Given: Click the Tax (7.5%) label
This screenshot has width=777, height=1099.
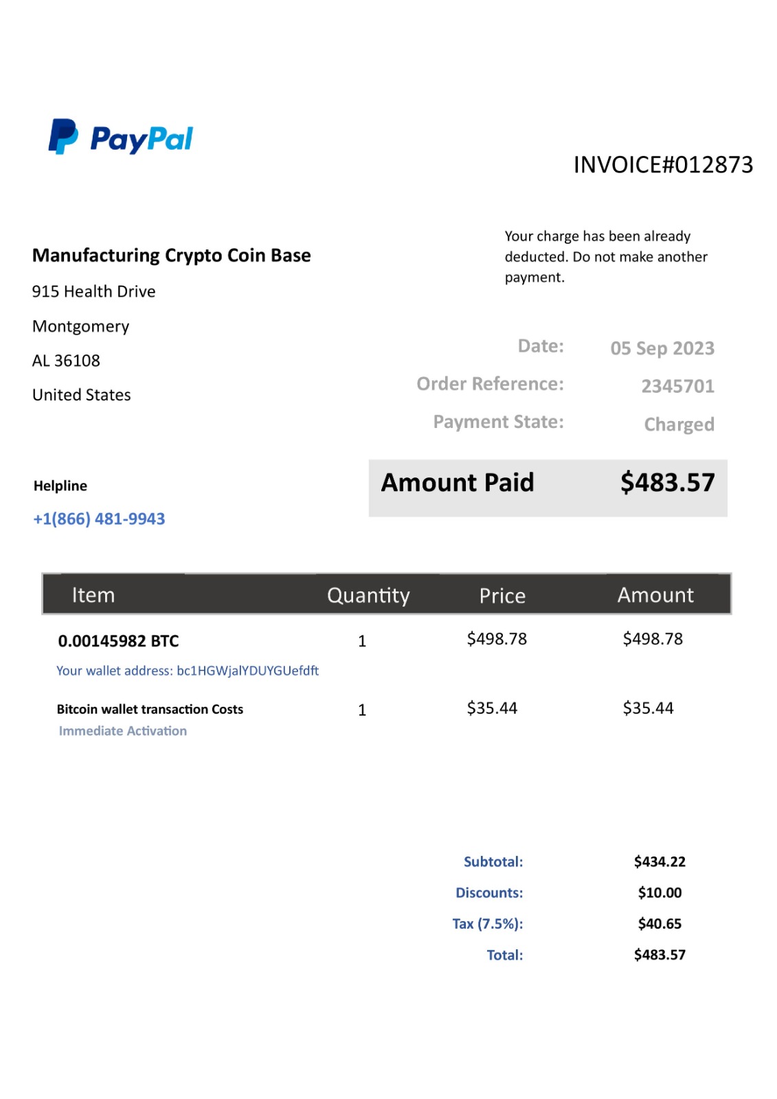Looking at the screenshot, I should tap(488, 924).
